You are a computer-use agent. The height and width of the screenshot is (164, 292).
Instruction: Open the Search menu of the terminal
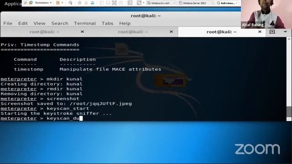point(60,23)
